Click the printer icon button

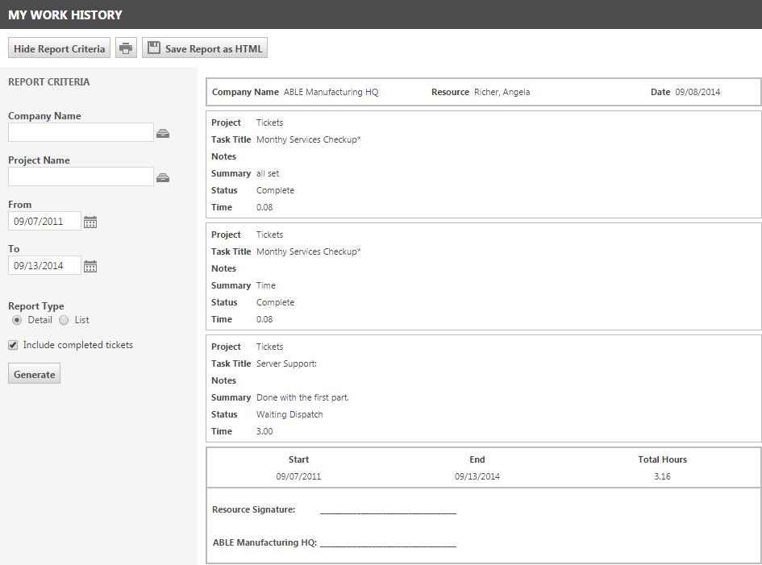click(126, 48)
